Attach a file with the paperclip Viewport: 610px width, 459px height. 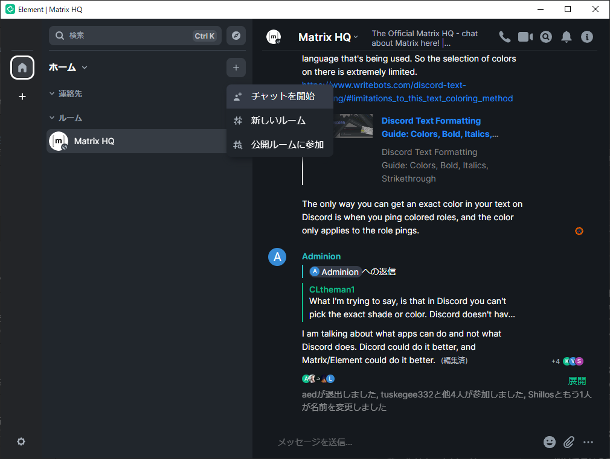(568, 442)
